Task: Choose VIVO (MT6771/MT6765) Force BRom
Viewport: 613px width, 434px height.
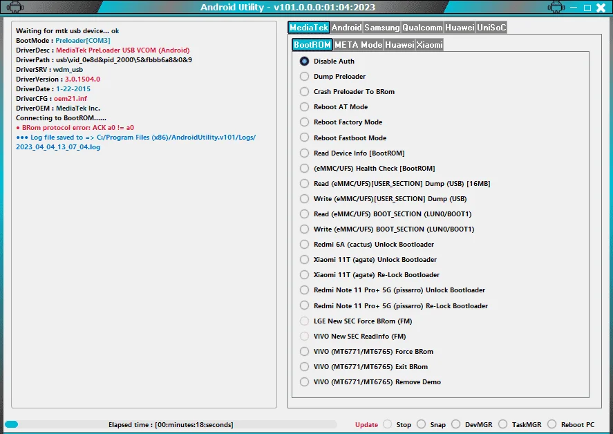Action: 304,352
